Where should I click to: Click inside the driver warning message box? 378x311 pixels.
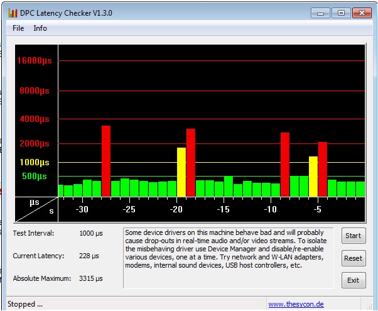(x=229, y=258)
